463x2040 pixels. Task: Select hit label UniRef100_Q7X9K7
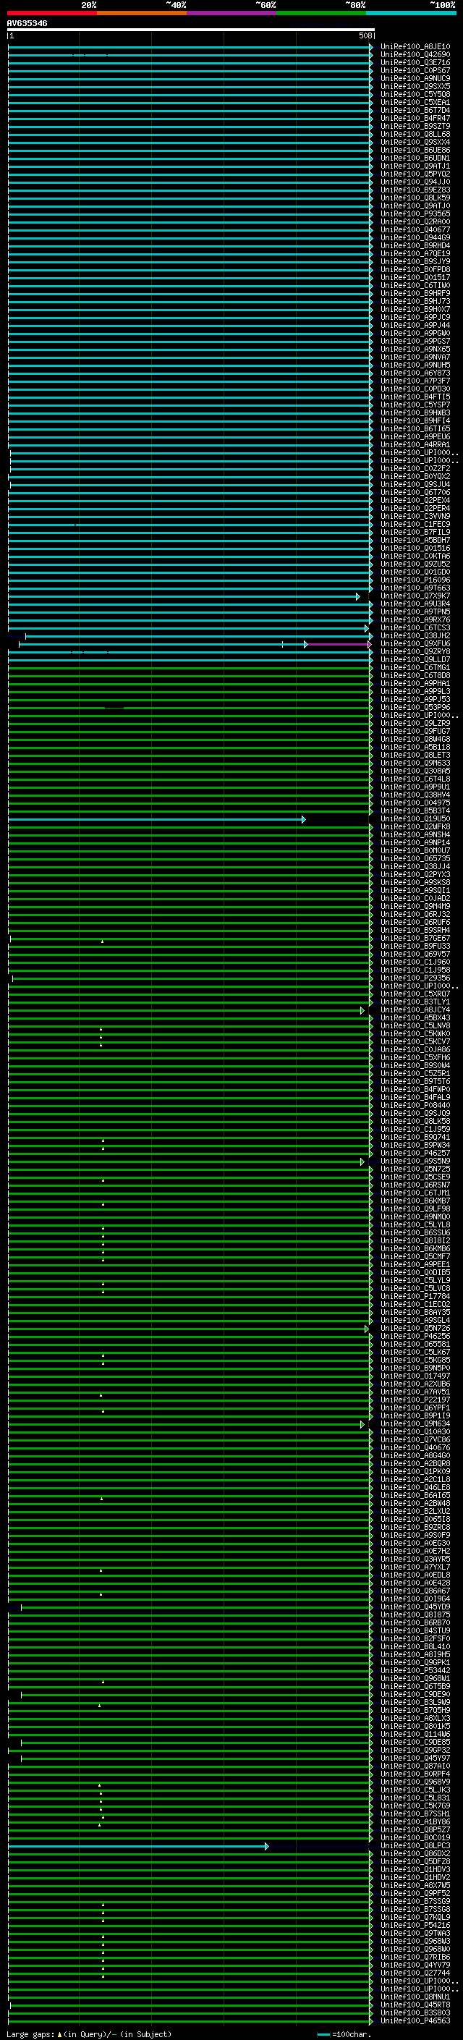[x=415, y=596]
